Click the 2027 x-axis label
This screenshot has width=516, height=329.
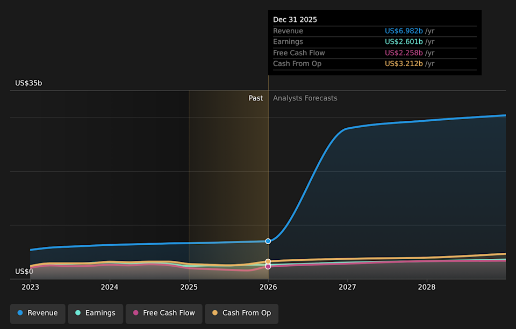(347, 287)
